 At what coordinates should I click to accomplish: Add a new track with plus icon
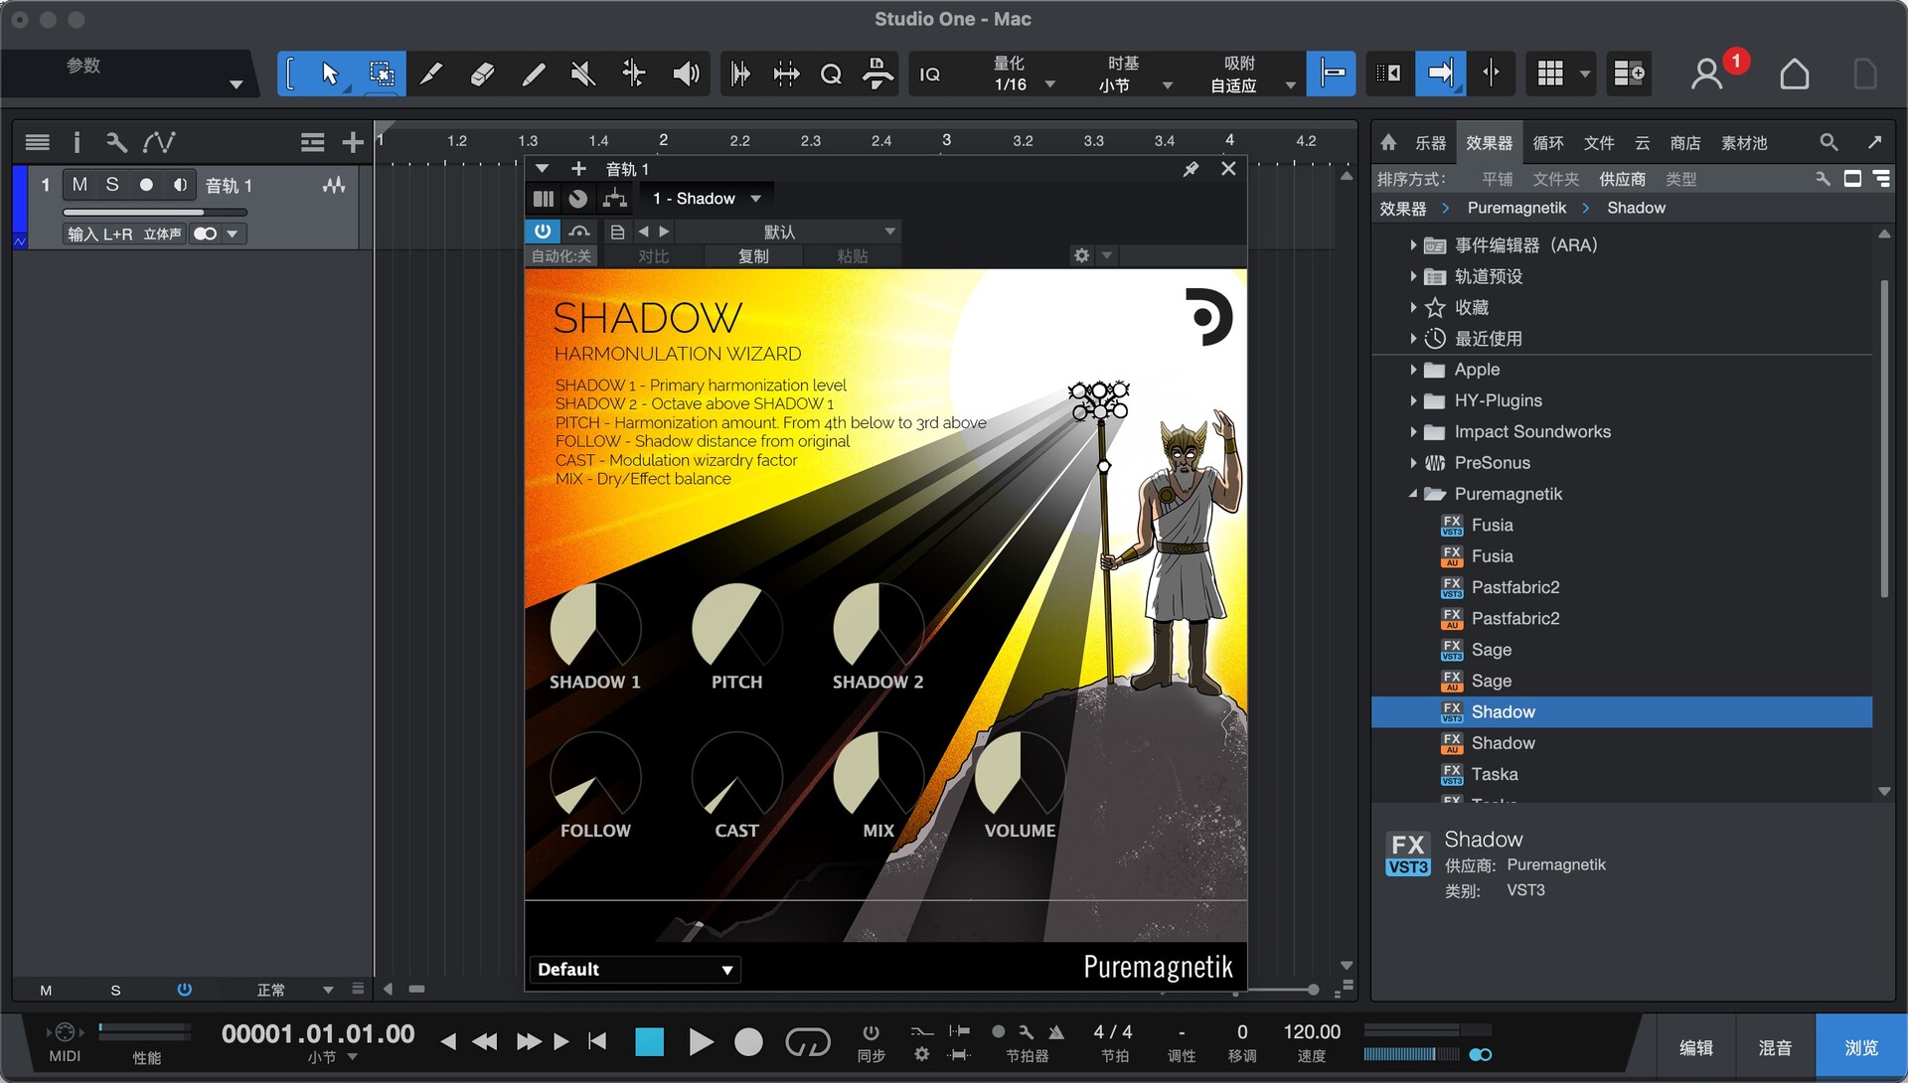pyautogui.click(x=352, y=143)
